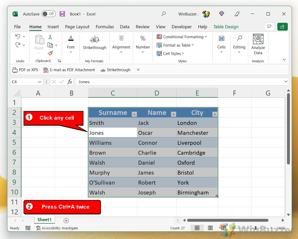Click E-mail as PDF Attachment
The height and width of the screenshot is (239, 298).
[x=69, y=70]
